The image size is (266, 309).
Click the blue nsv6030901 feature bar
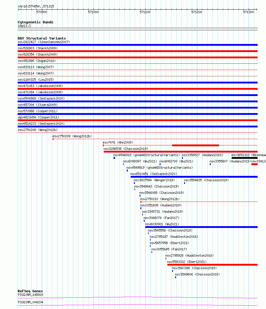(201, 227)
